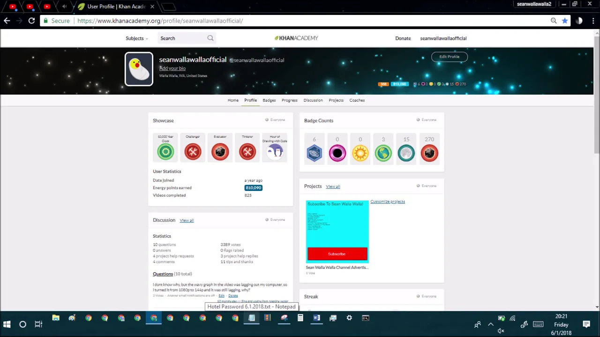Change Discussion visibility from Everyone
This screenshot has height=337, width=600.
click(x=275, y=220)
